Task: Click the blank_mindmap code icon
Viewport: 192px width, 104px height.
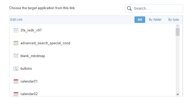Action: click(16, 56)
